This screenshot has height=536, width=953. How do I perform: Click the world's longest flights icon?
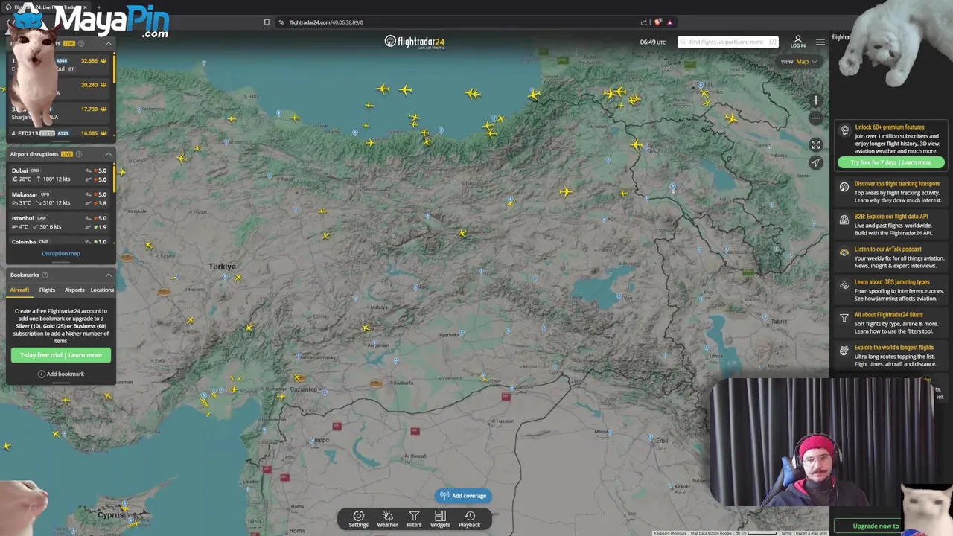[844, 351]
